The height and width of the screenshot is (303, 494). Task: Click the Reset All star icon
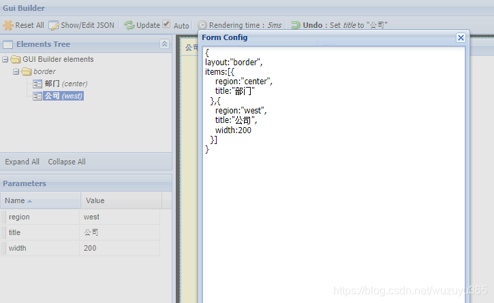tap(8, 25)
